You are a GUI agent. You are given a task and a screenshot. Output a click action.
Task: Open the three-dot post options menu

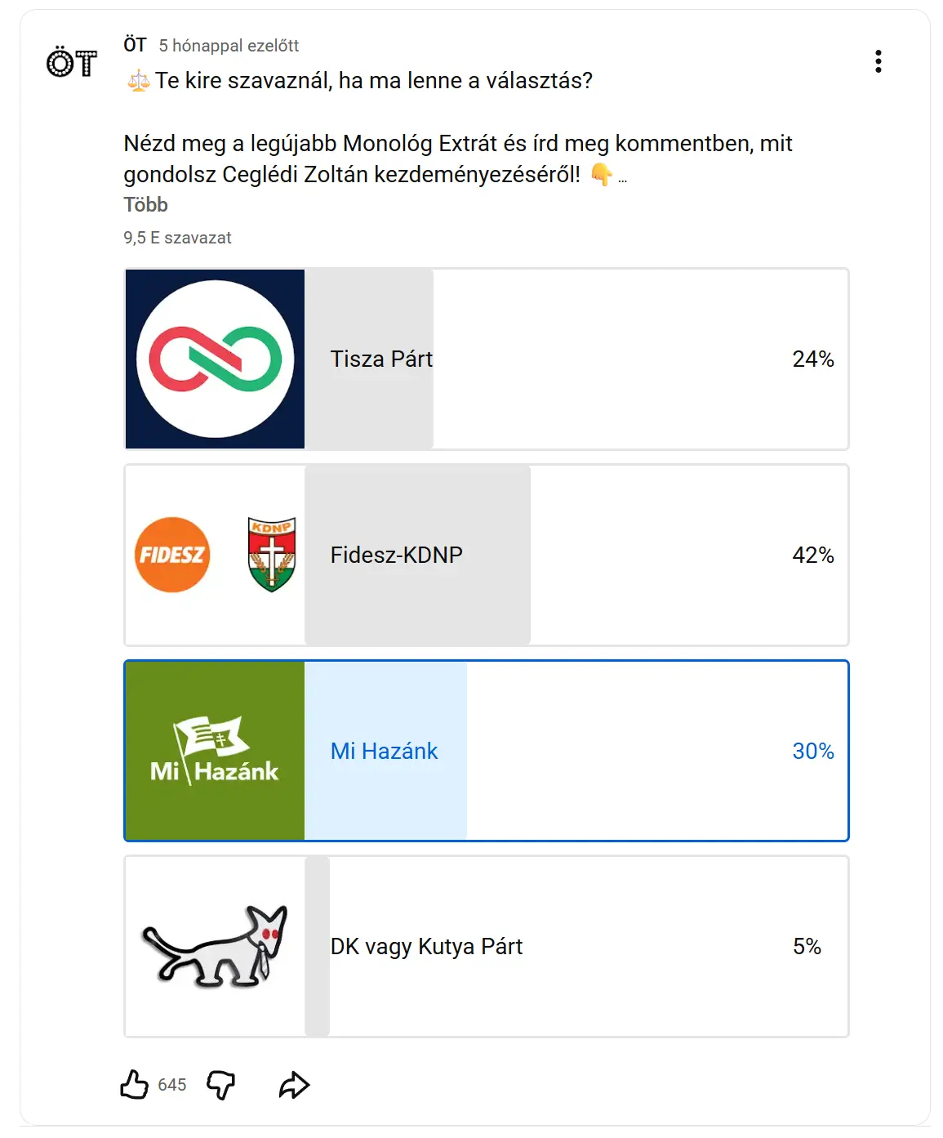point(879,61)
